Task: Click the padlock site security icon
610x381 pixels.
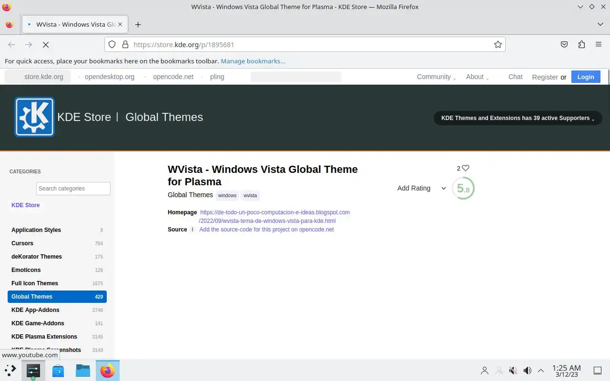Action: (x=125, y=44)
